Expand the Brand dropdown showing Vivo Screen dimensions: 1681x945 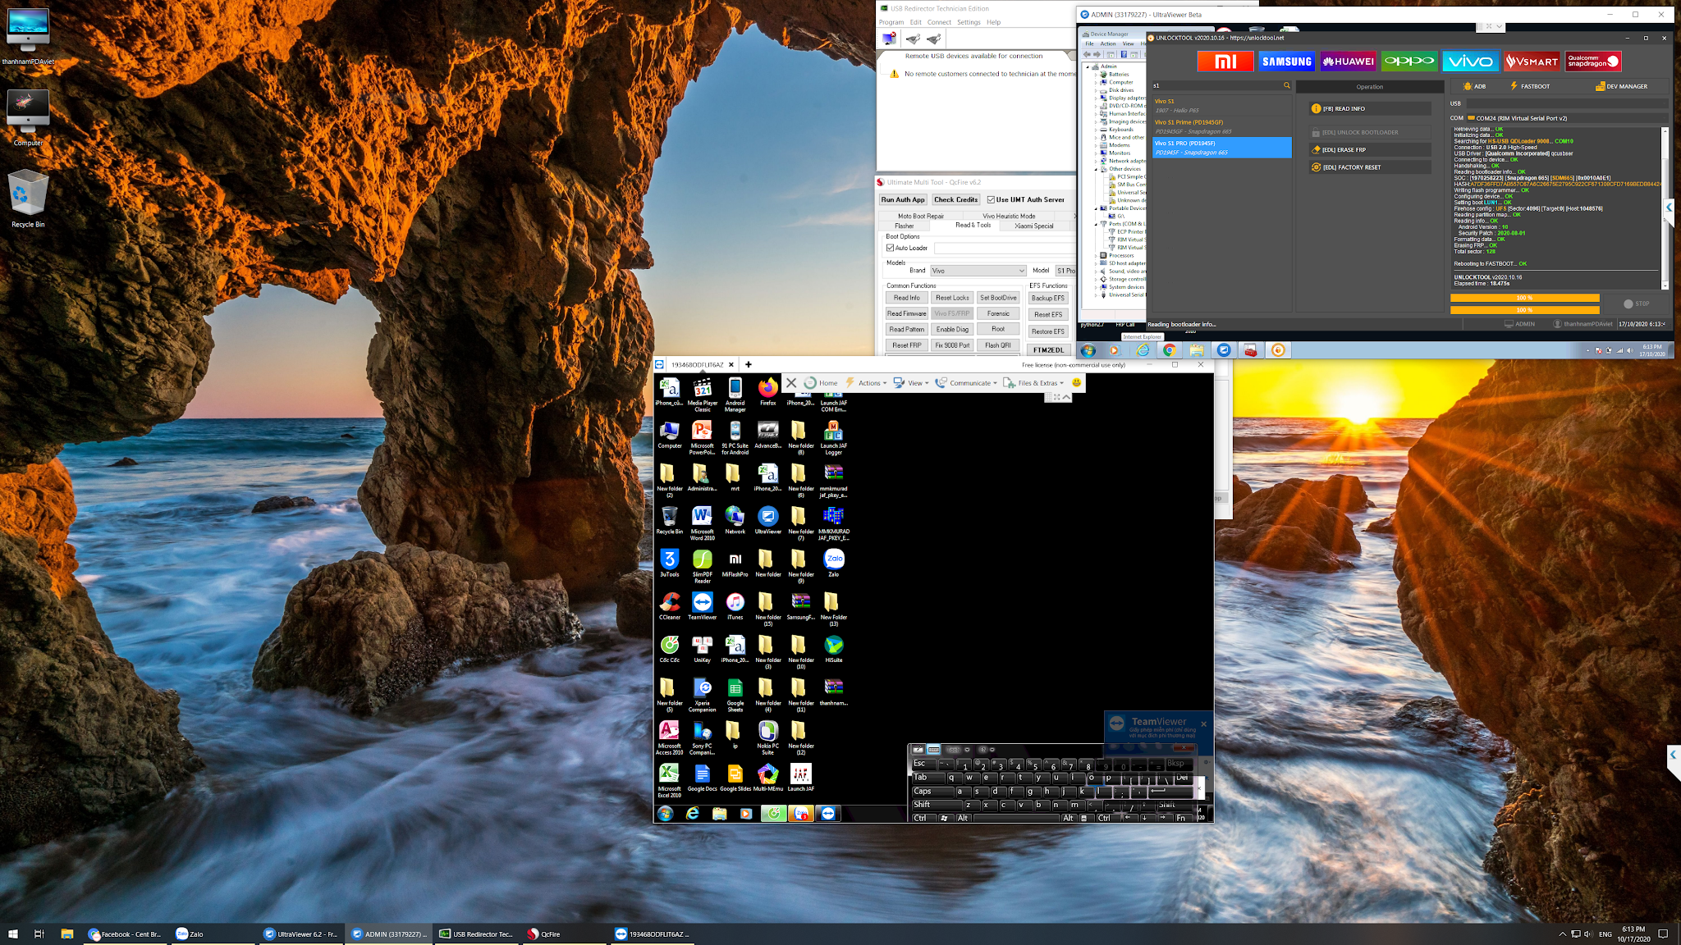[978, 271]
